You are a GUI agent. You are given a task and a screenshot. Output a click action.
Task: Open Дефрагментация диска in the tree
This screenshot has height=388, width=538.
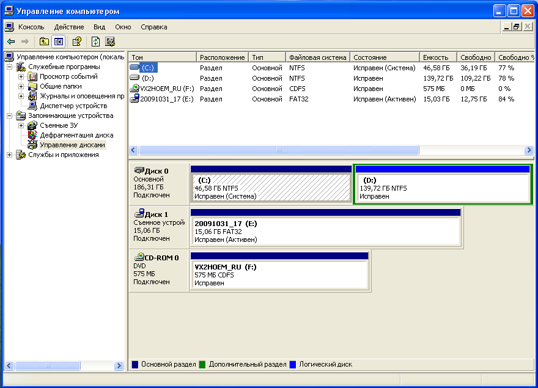(76, 135)
